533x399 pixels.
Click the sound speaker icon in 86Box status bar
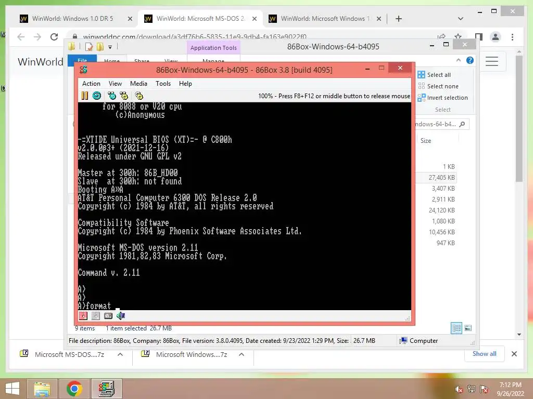[x=121, y=316]
